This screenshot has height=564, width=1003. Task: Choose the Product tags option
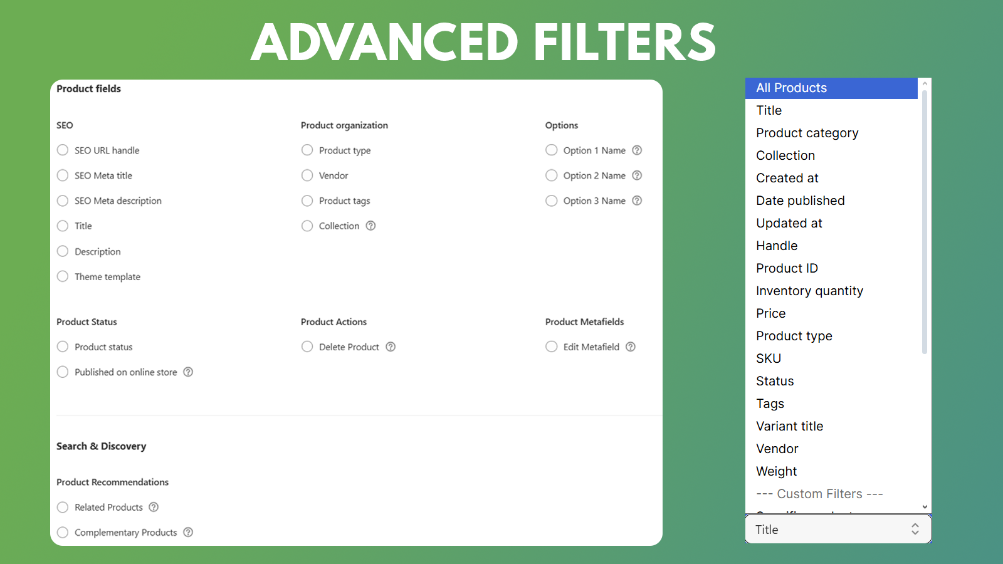[307, 201]
